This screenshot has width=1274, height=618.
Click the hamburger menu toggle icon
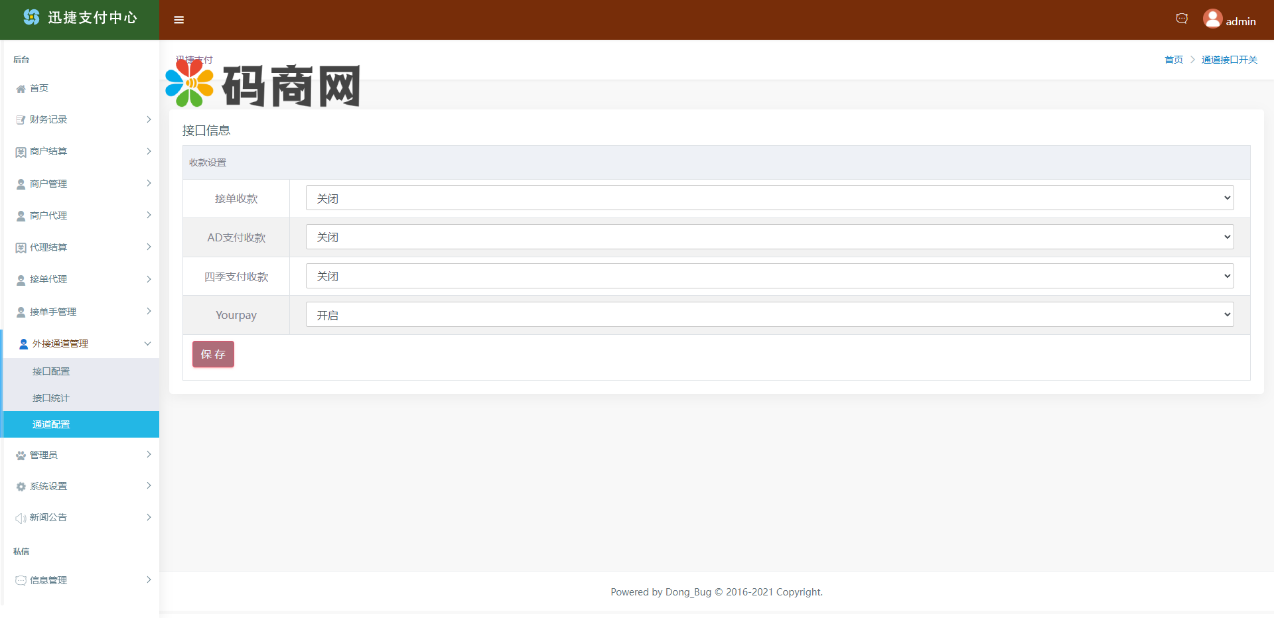pyautogui.click(x=178, y=20)
